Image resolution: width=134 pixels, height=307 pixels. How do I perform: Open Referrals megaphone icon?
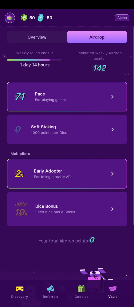pyautogui.click(x=50, y=289)
